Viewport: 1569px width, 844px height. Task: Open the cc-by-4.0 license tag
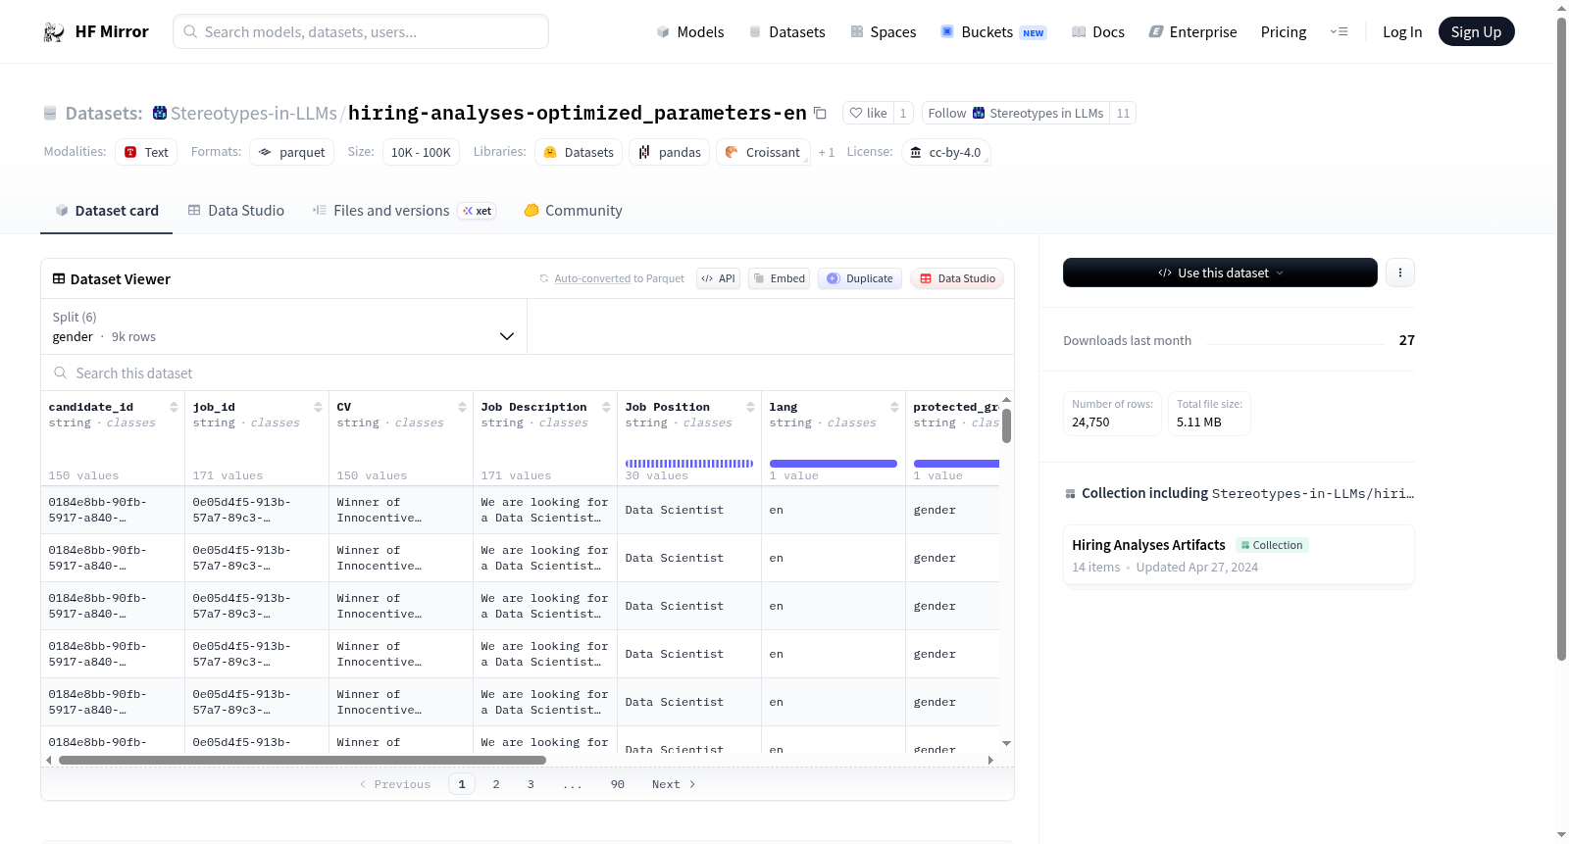pyautogui.click(x=945, y=152)
